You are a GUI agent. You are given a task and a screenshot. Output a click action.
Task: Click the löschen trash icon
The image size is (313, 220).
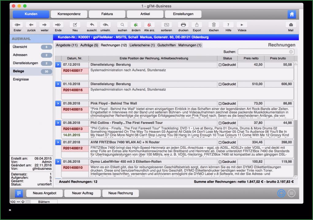click(x=214, y=25)
